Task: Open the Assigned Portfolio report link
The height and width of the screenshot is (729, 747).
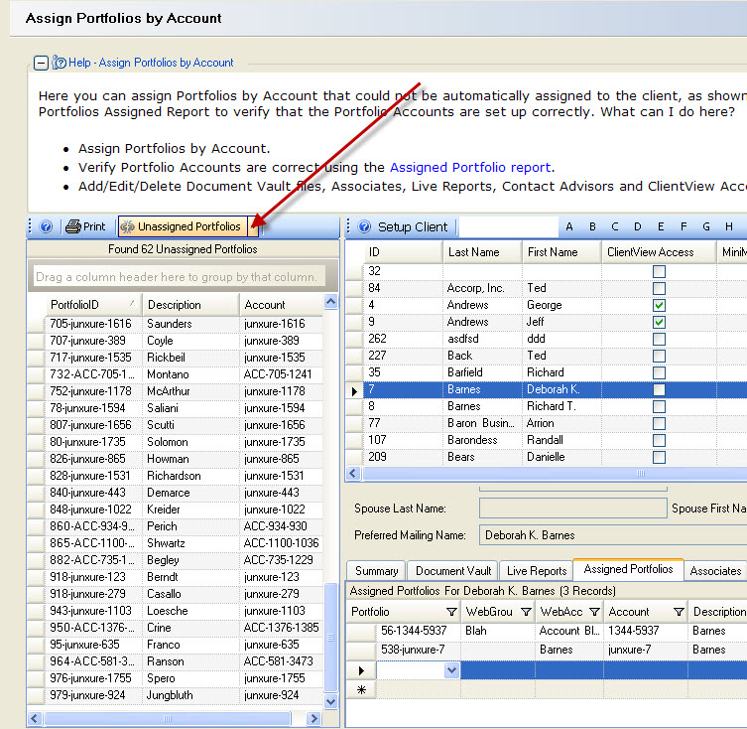Action: click(x=470, y=168)
